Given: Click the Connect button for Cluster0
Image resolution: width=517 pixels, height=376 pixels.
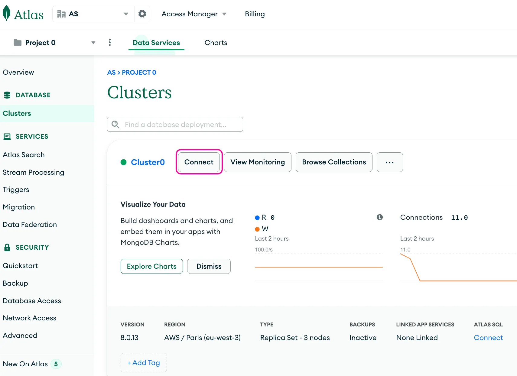Looking at the screenshot, I should pos(199,162).
